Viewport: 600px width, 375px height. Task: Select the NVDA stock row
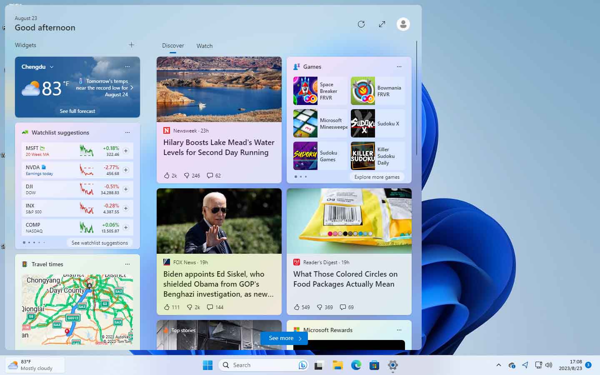pos(77,170)
